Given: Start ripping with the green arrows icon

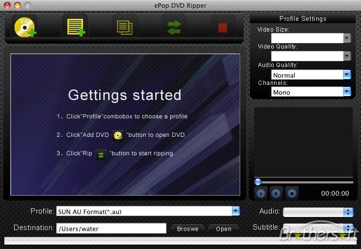Looking at the screenshot, I should tap(174, 28).
